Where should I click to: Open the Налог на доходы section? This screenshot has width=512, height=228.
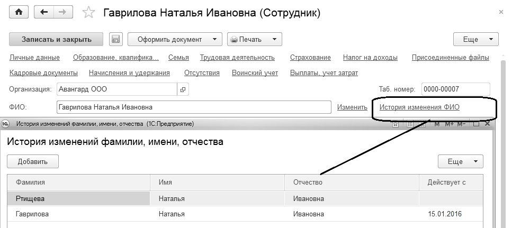click(x=370, y=58)
